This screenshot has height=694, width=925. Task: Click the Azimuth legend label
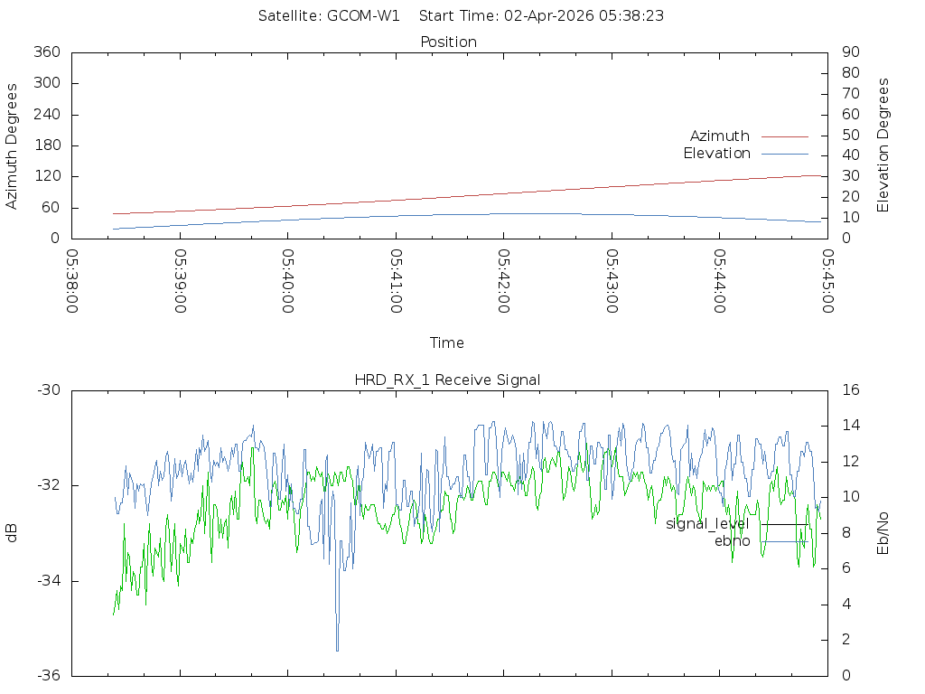tap(719, 136)
